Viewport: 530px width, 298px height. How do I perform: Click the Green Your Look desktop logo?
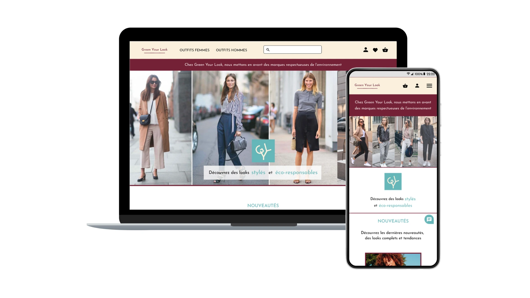click(x=154, y=50)
